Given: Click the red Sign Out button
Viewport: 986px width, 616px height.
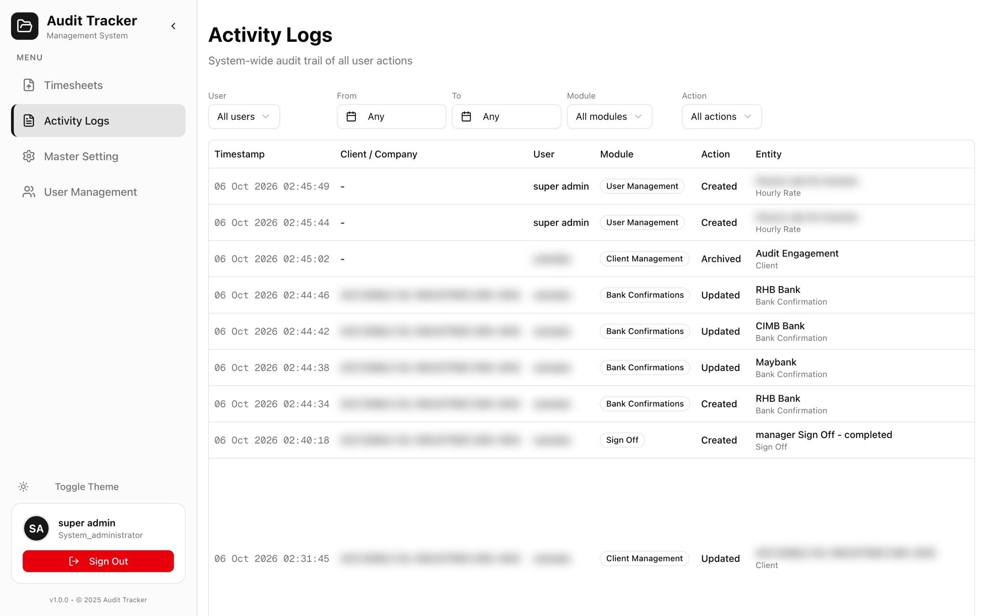Looking at the screenshot, I should [x=98, y=561].
